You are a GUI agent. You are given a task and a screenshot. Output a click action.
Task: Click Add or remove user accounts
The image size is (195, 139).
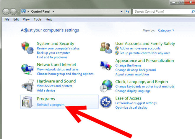(140, 48)
